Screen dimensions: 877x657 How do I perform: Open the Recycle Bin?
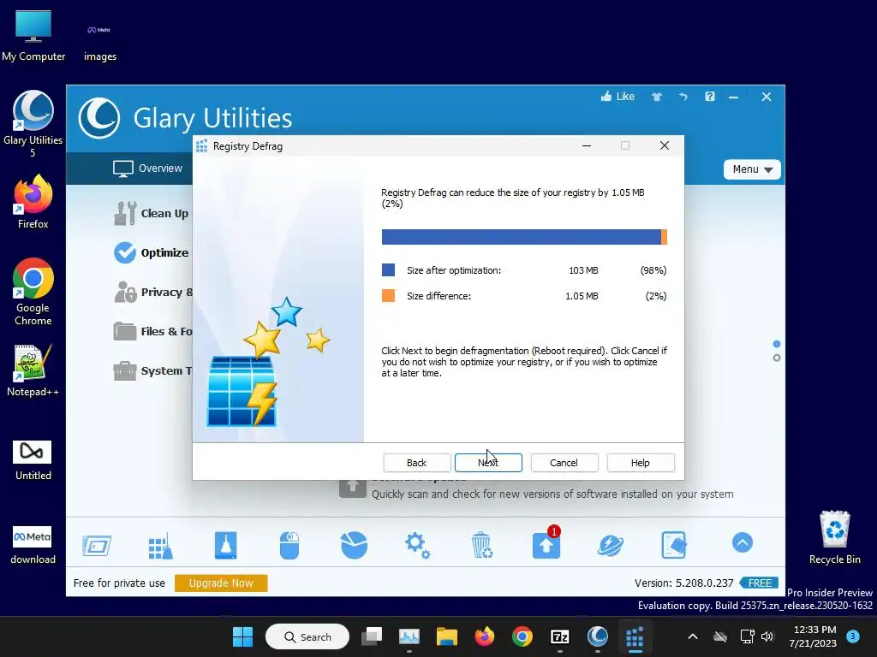(834, 537)
